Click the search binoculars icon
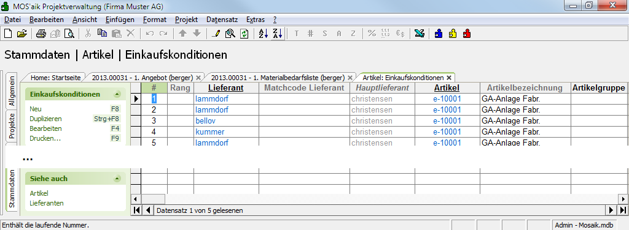 pyautogui.click(x=230, y=34)
